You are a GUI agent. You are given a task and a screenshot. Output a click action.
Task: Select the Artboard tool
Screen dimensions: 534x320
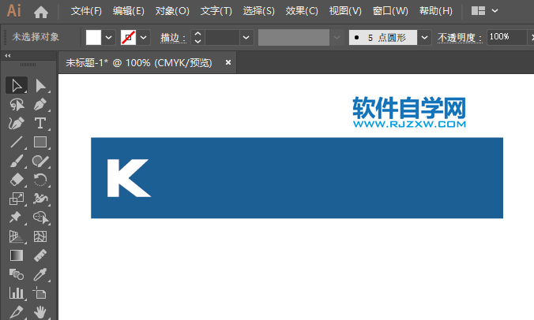[x=39, y=293]
